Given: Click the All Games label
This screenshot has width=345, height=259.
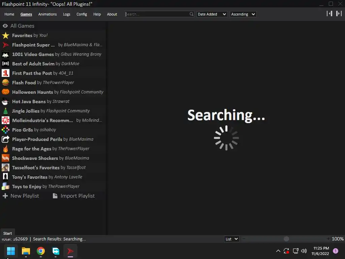Looking at the screenshot, I should tap(23, 26).
